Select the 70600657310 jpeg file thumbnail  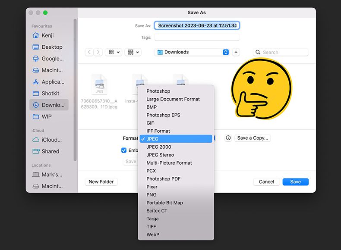tap(99, 84)
